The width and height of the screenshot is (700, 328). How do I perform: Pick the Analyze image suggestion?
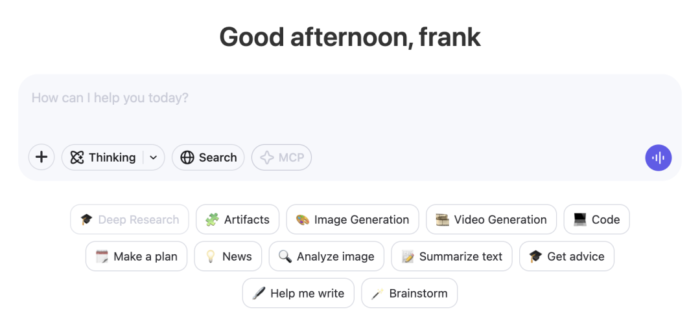[326, 256]
